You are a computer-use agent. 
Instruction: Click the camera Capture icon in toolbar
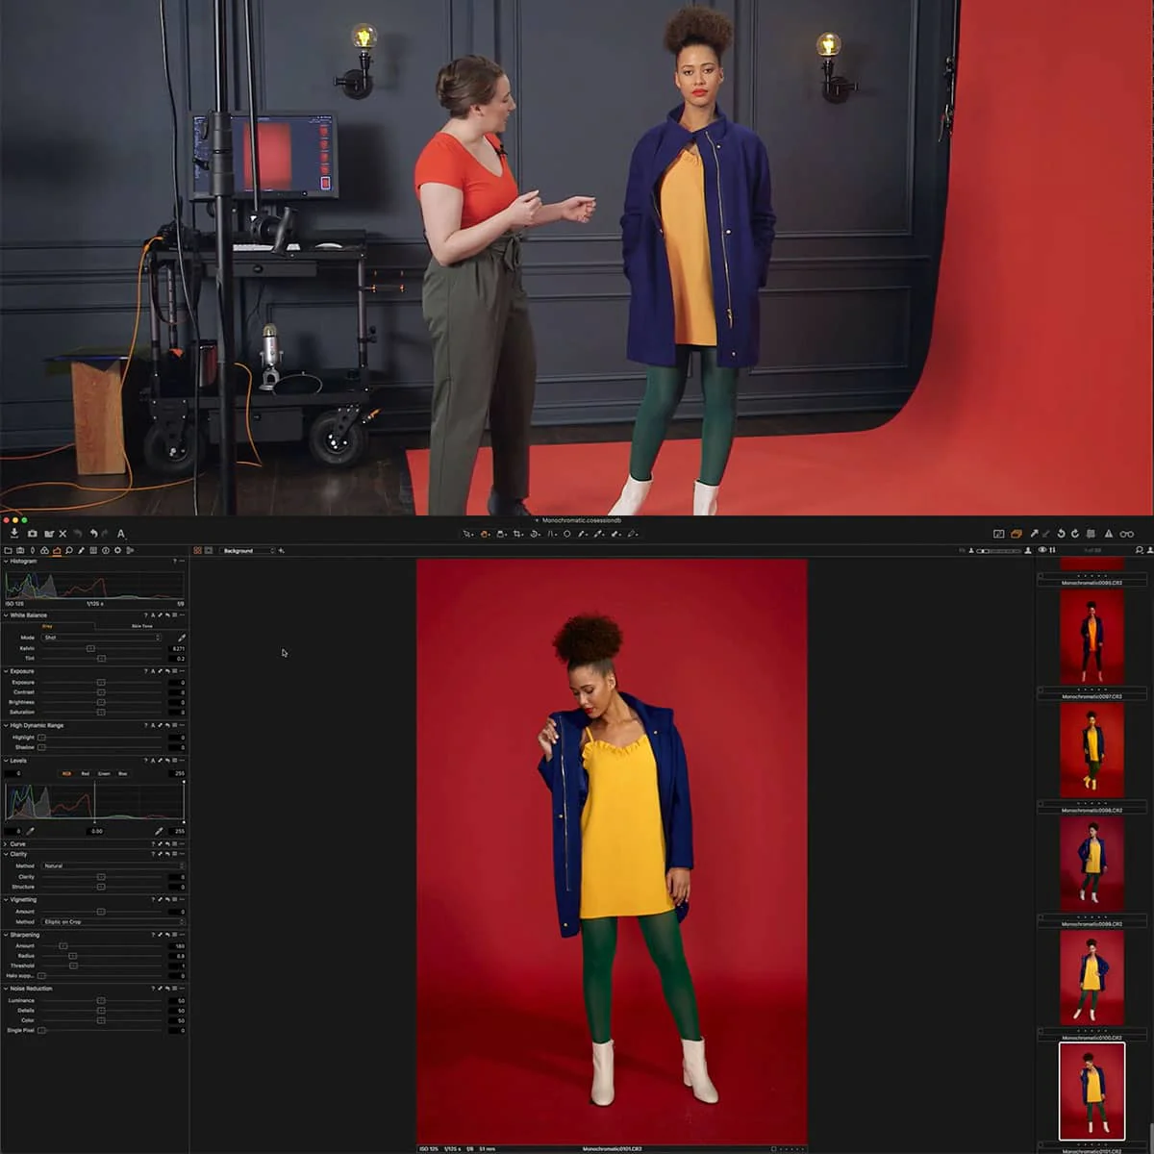(x=33, y=534)
